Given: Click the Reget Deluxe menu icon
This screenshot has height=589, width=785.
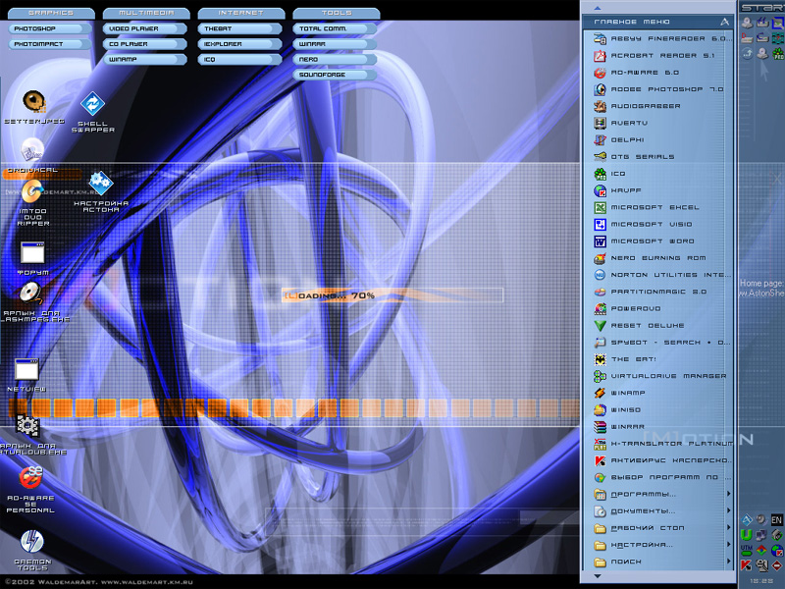Looking at the screenshot, I should tap(600, 326).
